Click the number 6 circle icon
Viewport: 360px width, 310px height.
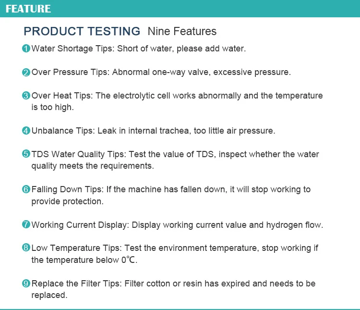(26, 189)
